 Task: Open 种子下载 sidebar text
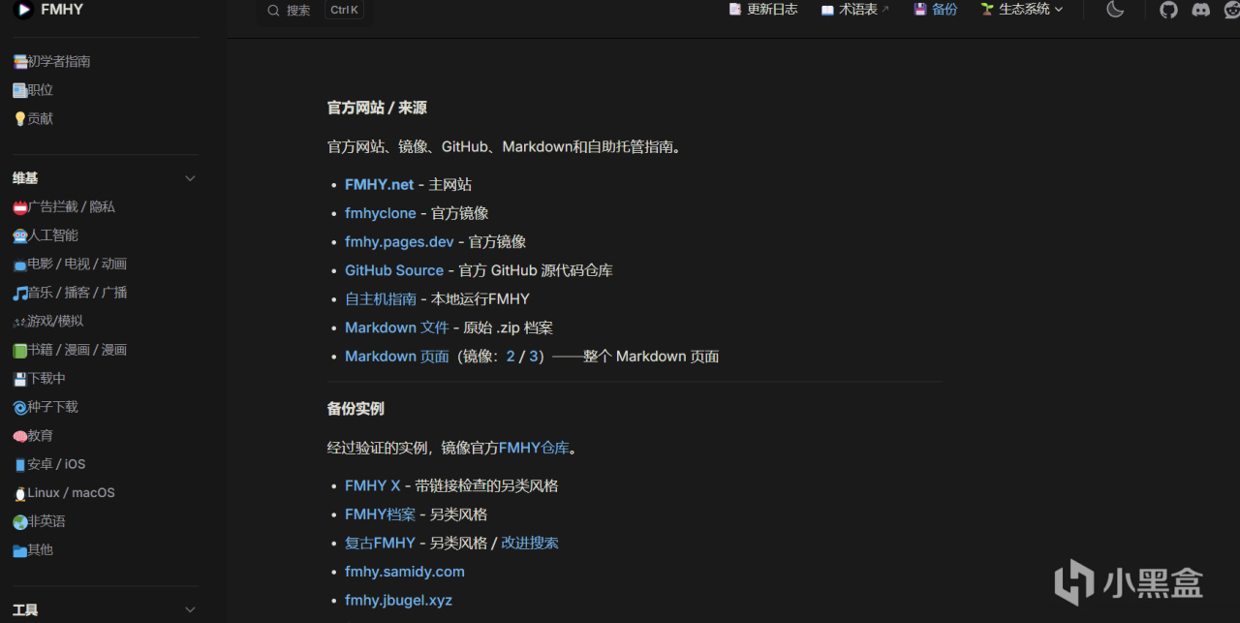52,407
